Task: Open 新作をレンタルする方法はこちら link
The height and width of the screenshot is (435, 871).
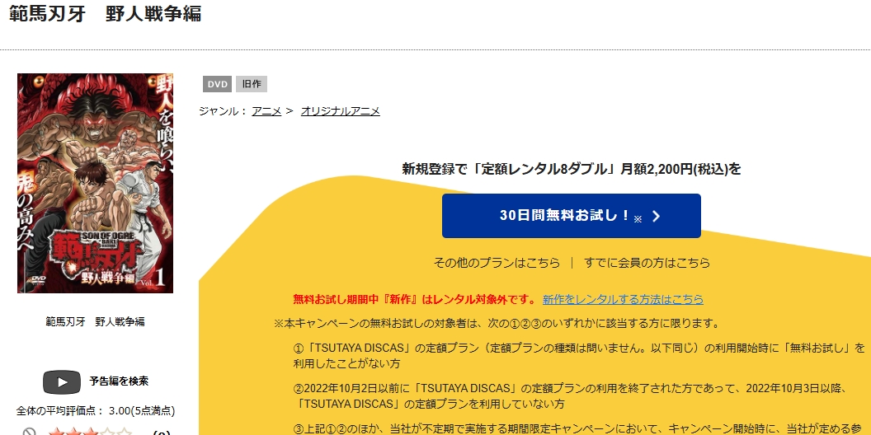Action: 623,299
